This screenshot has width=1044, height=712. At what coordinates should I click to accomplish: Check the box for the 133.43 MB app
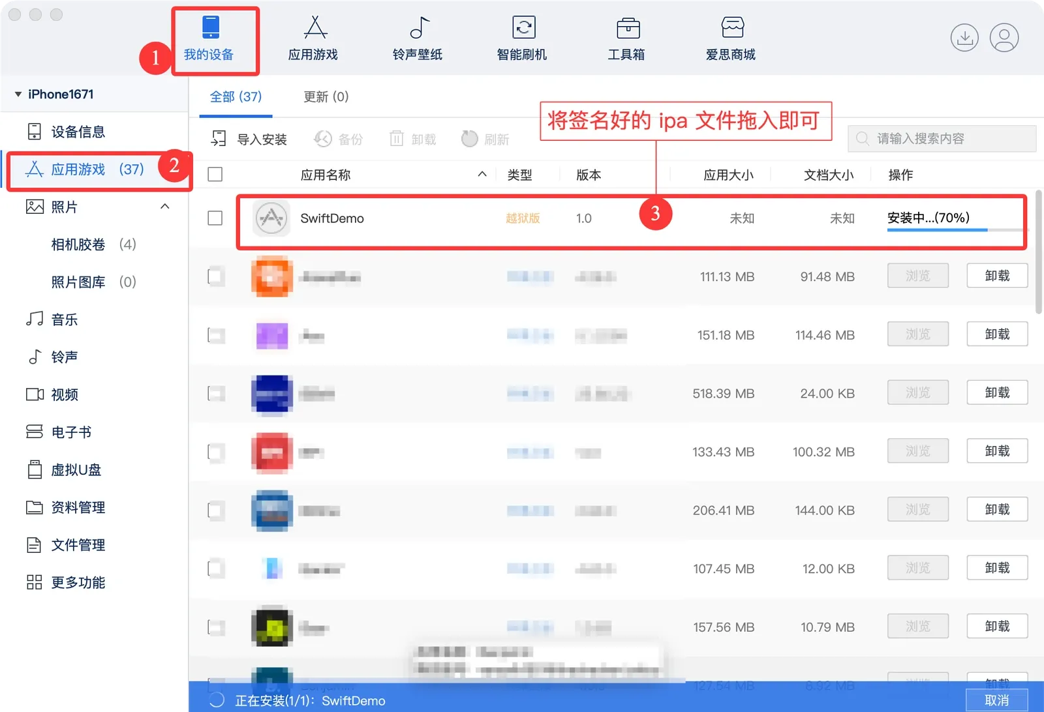pos(215,452)
